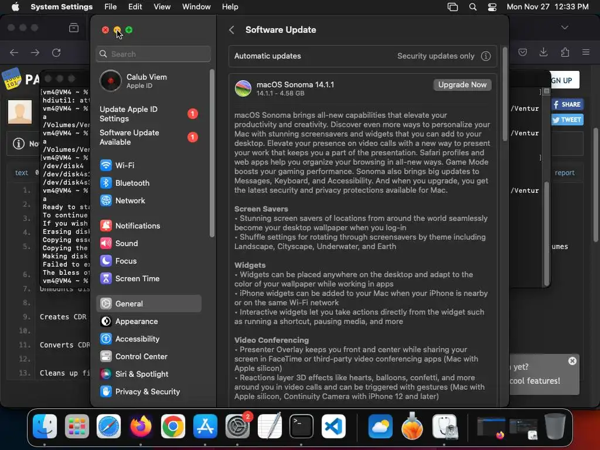This screenshot has width=600, height=450.
Task: Expand Firefox tab list chevron
Action: pyautogui.click(x=564, y=28)
